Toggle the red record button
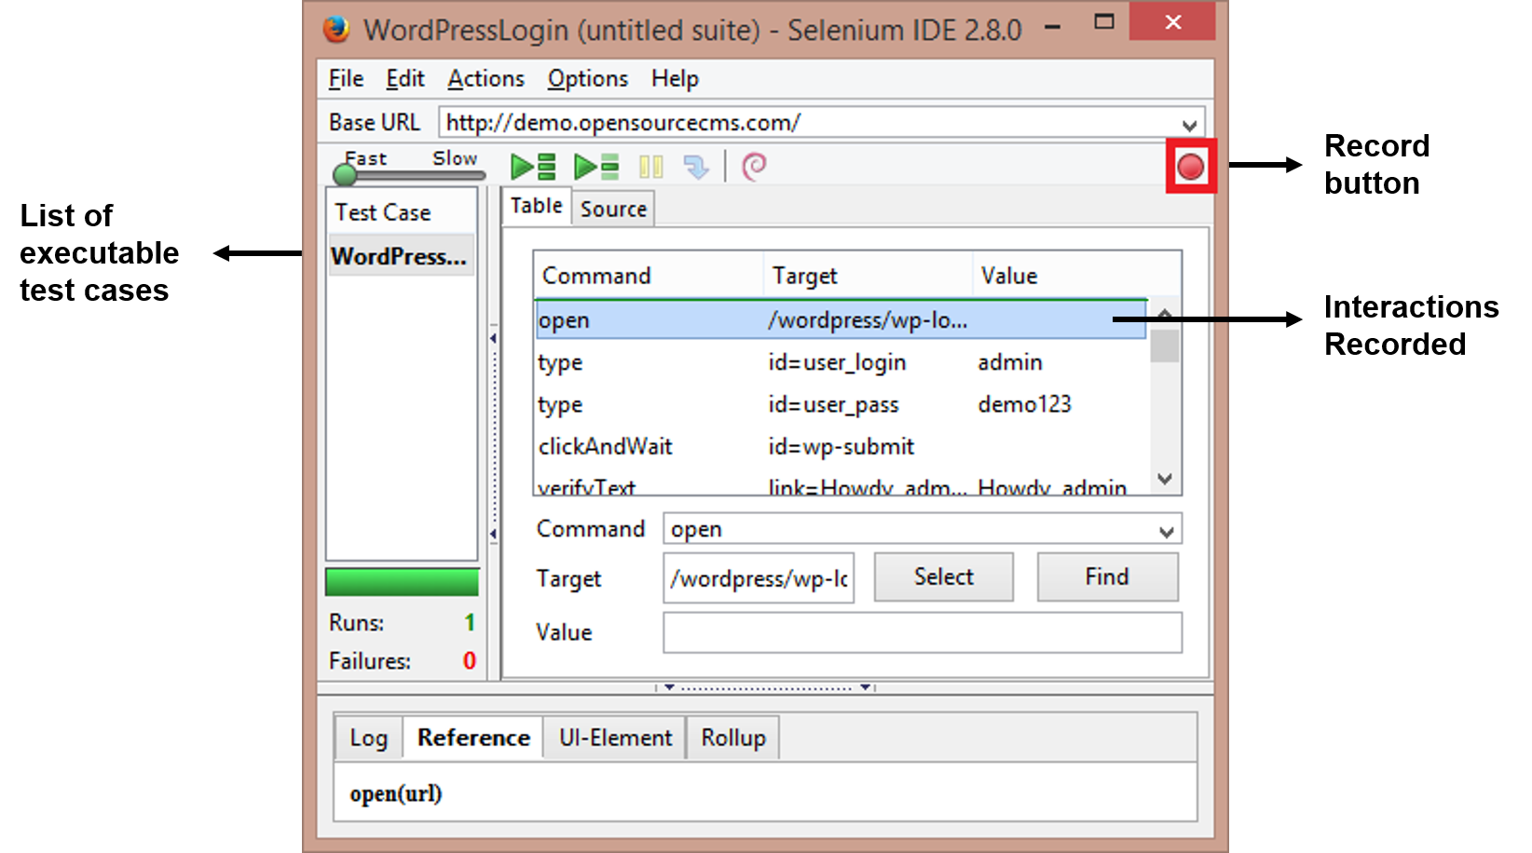Screen dimensions: 1532x853 (1190, 168)
